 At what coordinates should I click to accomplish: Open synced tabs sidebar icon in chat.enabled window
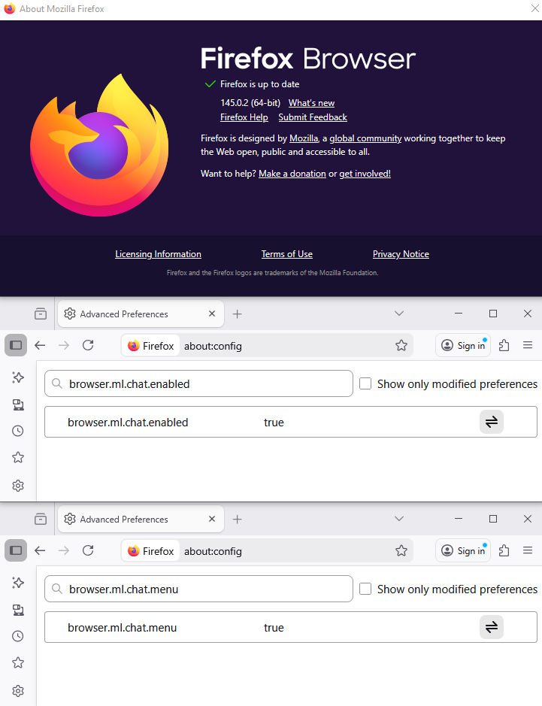point(18,405)
